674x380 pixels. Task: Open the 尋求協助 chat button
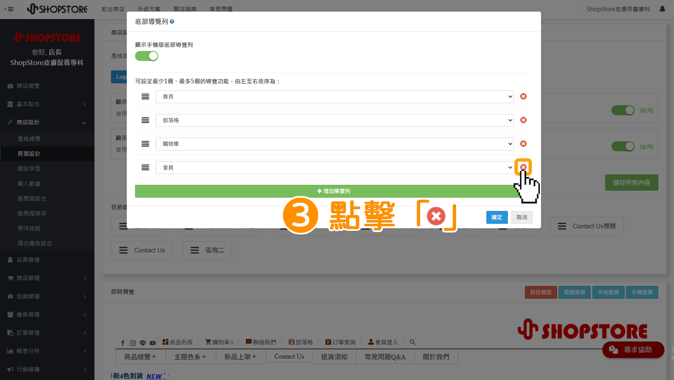pos(633,350)
